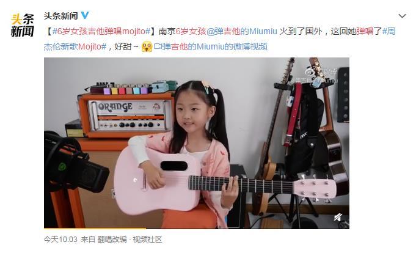Viewport: 416px width, 253px height.
Task: Open 弹吉他的Miumiu的微博视频 link
Action: 214,46
